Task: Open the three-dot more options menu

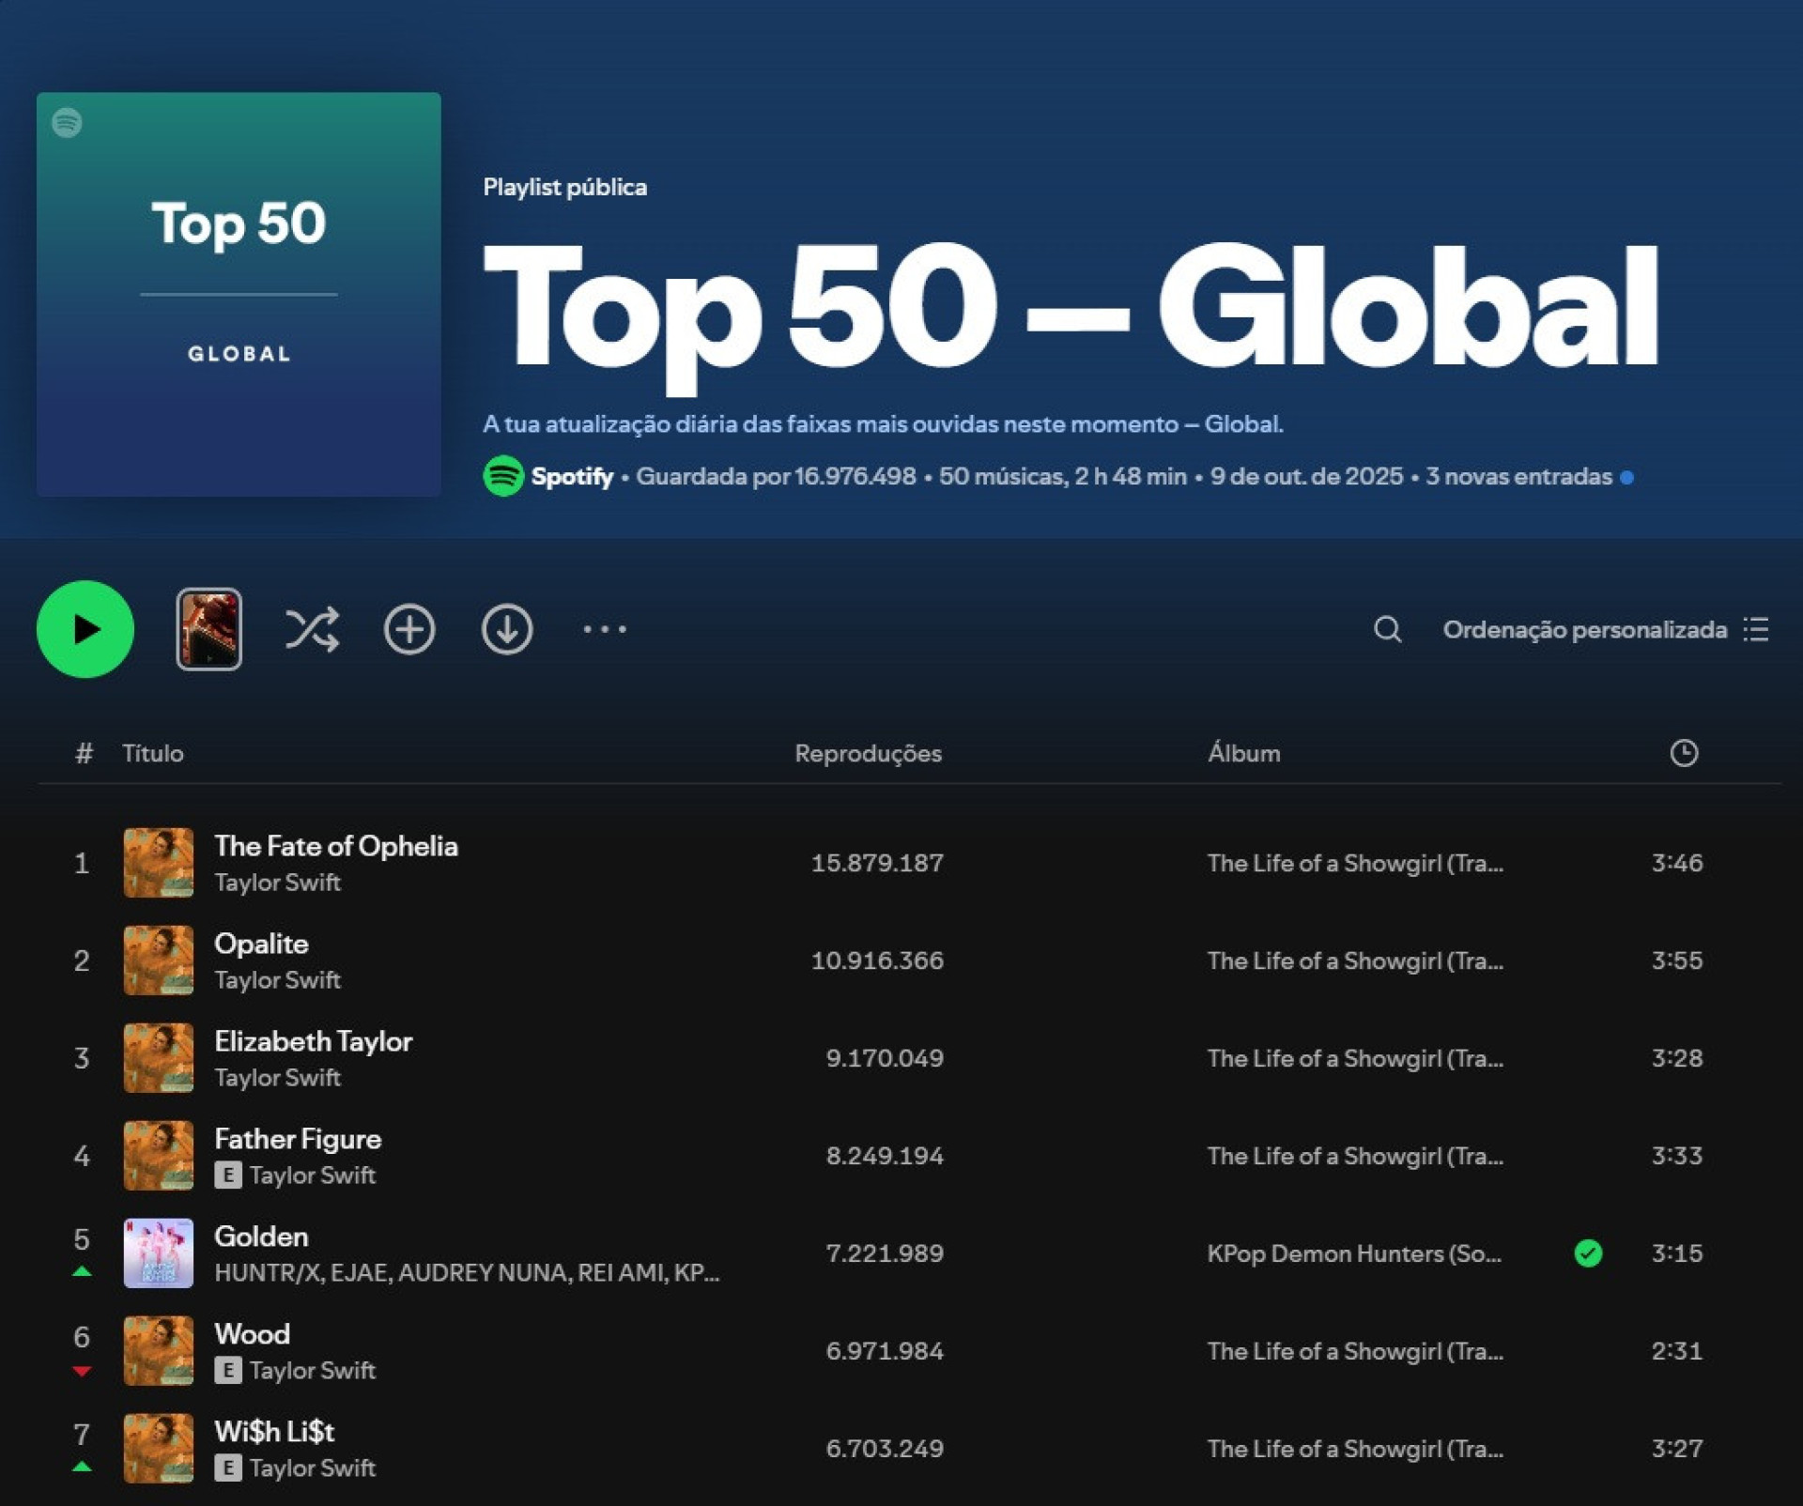Action: [605, 629]
